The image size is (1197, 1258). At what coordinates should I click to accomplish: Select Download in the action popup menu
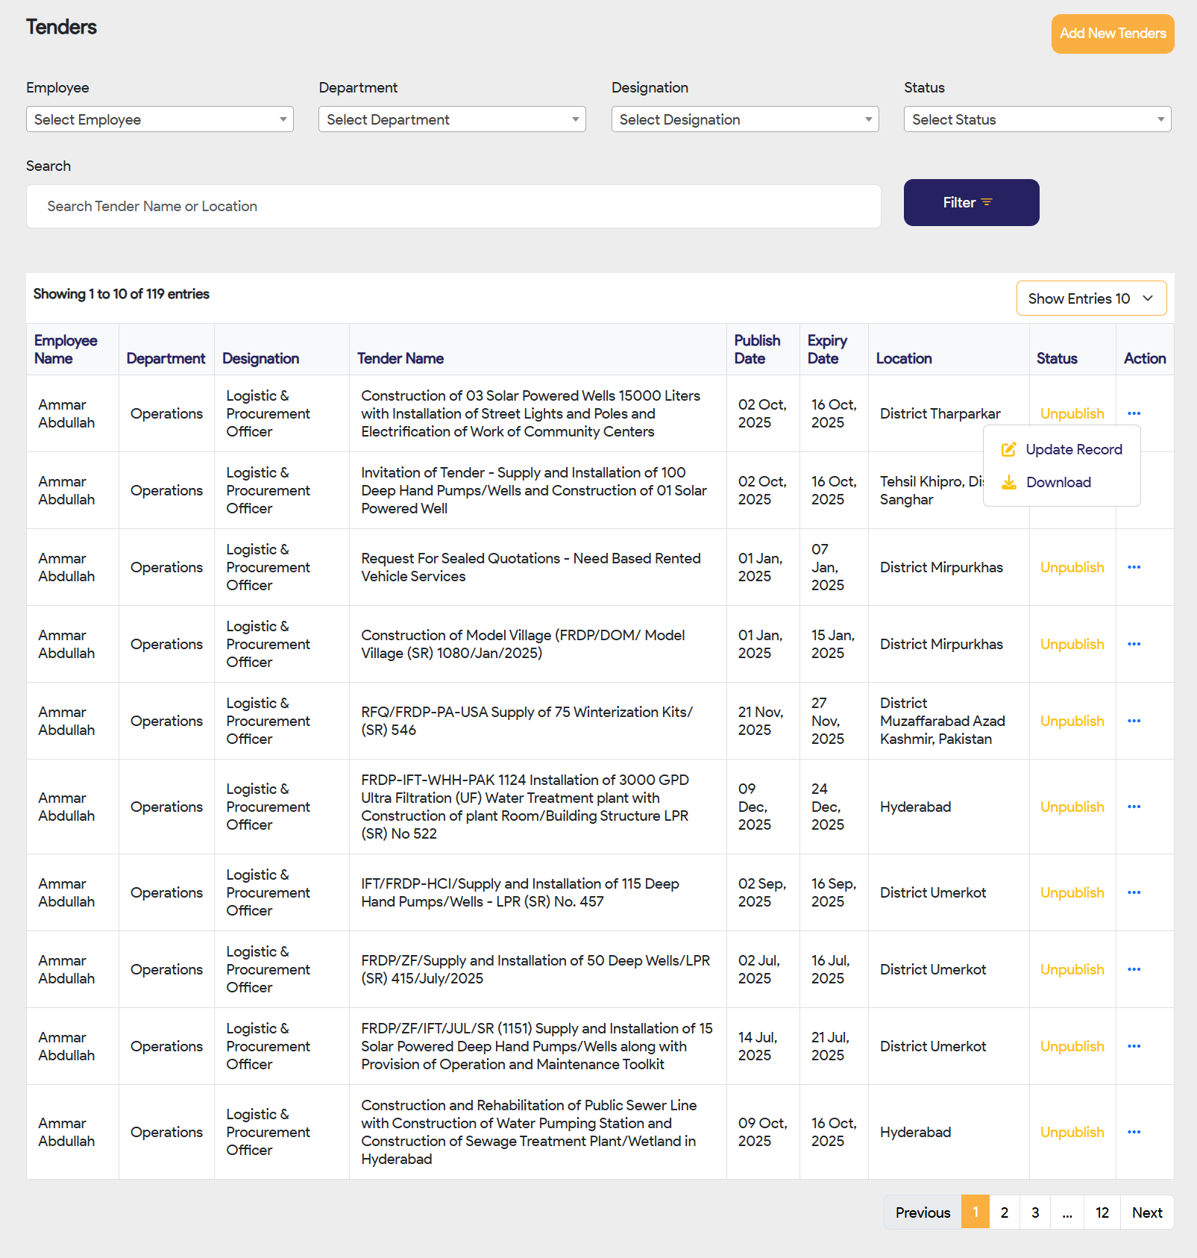click(1058, 482)
